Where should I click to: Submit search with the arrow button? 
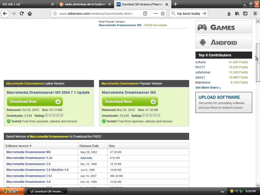pyautogui.click(x=204, y=13)
